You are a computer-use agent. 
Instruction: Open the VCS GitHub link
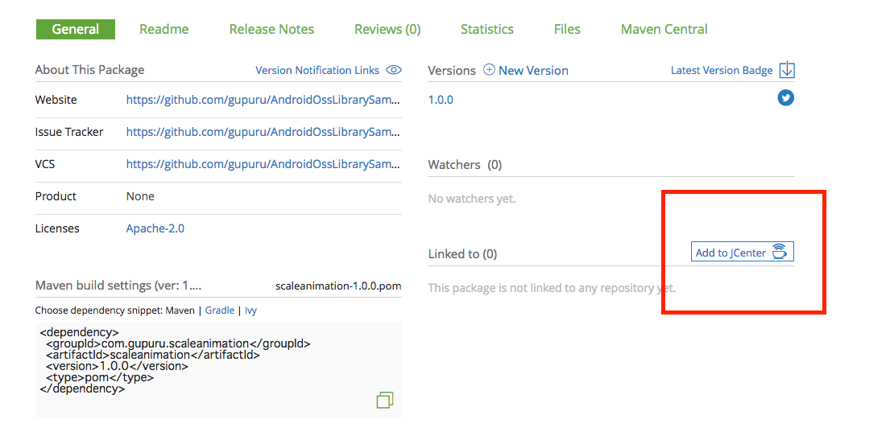tap(263, 164)
